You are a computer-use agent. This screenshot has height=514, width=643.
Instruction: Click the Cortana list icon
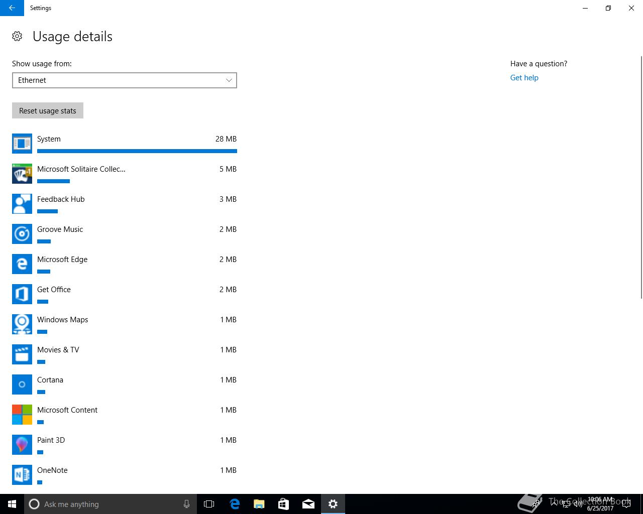22,384
